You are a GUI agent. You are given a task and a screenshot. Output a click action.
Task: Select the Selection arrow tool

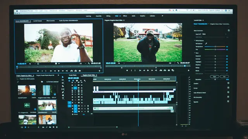pyautogui.click(x=63, y=77)
